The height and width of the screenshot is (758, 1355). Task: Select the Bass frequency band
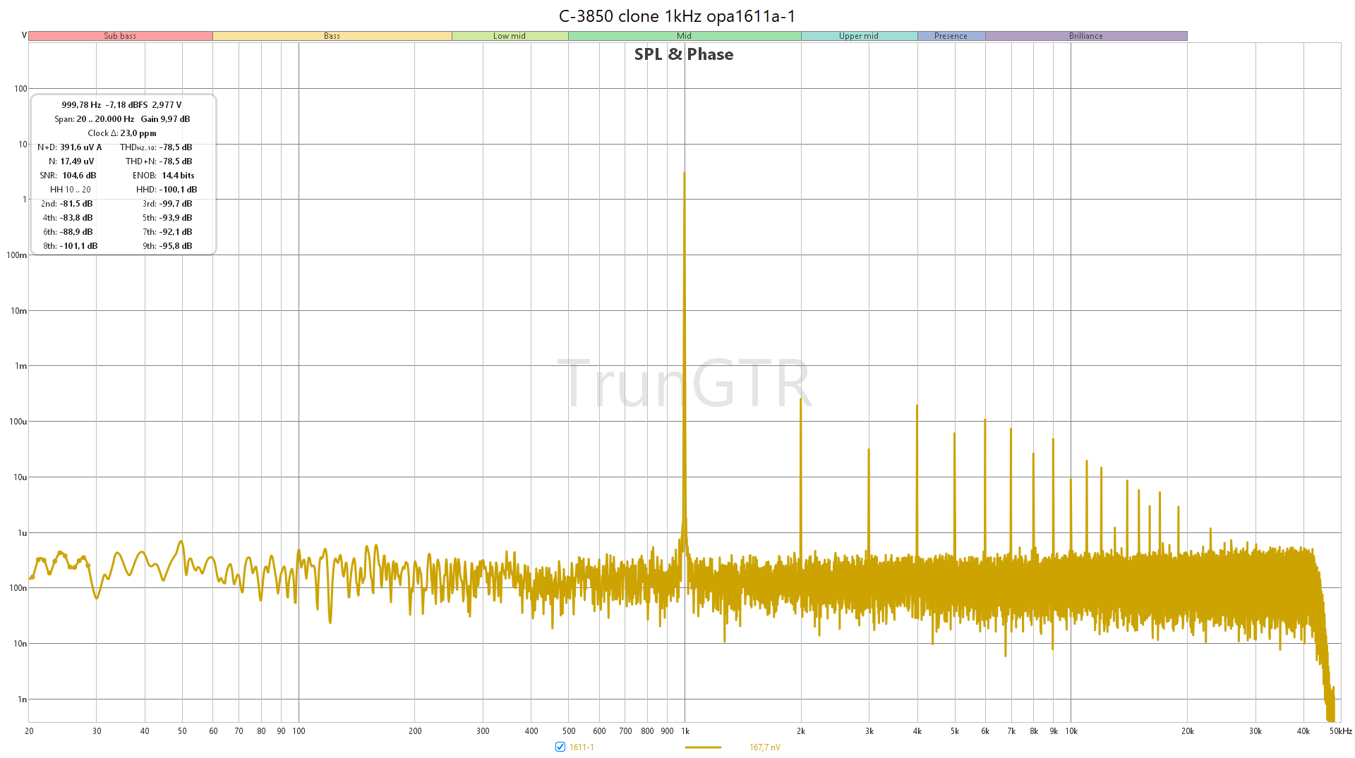point(332,36)
